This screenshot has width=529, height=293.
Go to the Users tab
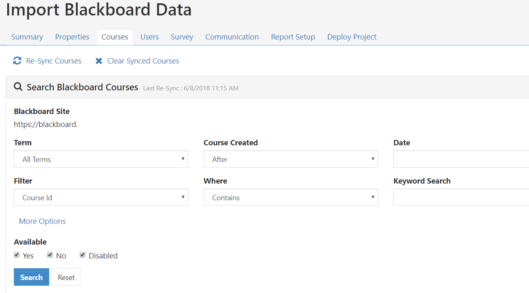150,37
